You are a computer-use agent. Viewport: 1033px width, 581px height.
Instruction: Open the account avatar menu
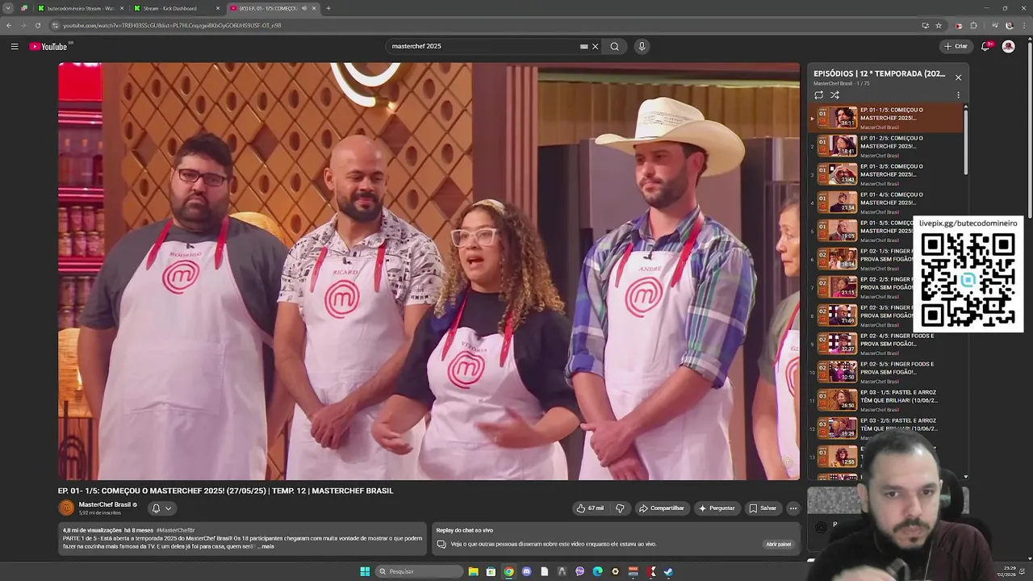pos(1008,47)
